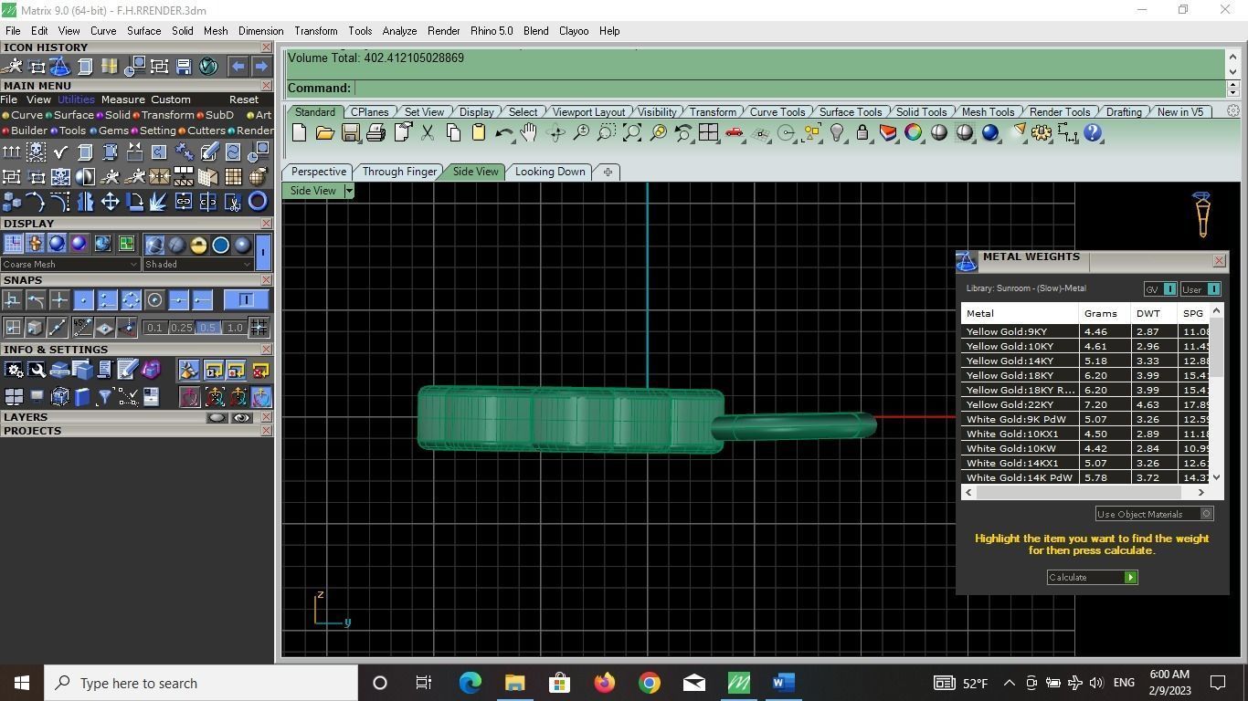1248x701 pixels.
Task: Click the Print icon in Standard toolbar
Action: tap(375, 133)
